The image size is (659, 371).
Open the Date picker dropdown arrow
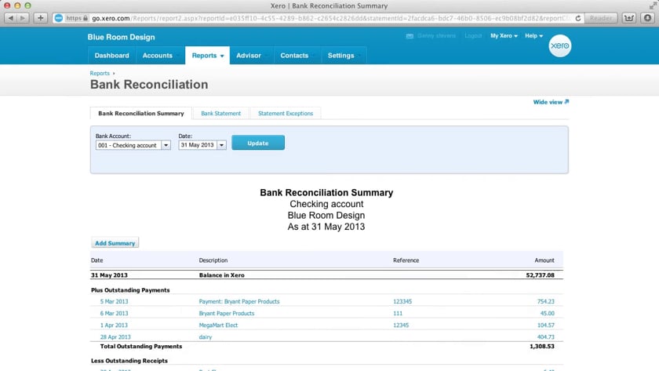click(x=221, y=145)
